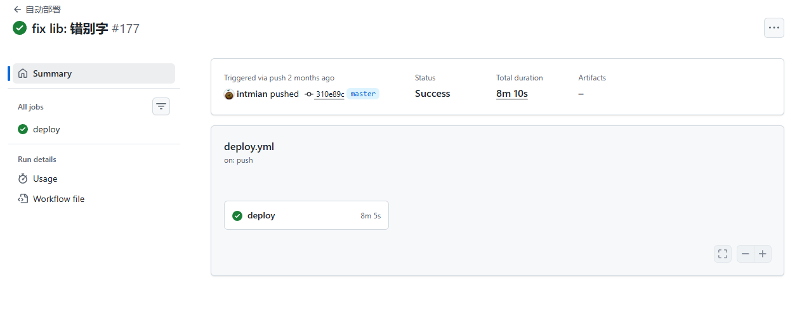This screenshot has width=790, height=314.
Task: Click the house icon beside Summary
Action: point(23,73)
